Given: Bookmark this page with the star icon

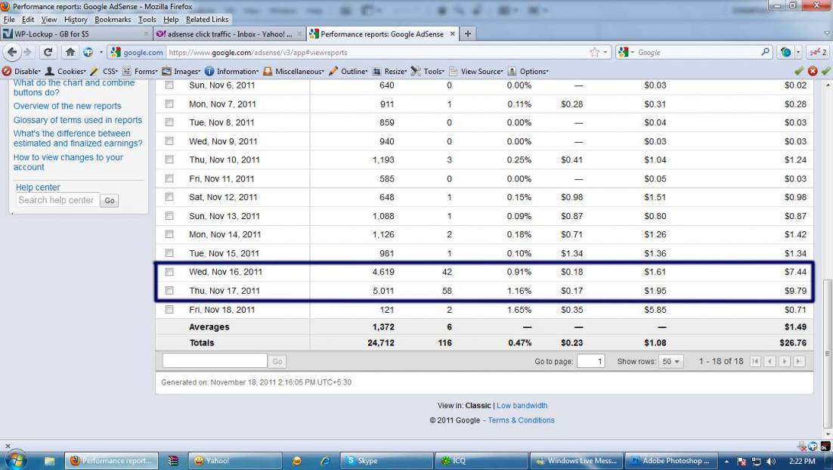Looking at the screenshot, I should (x=594, y=52).
